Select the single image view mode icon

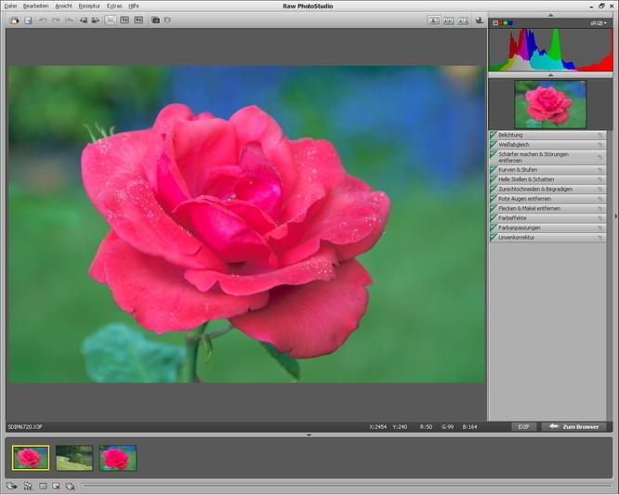click(434, 20)
